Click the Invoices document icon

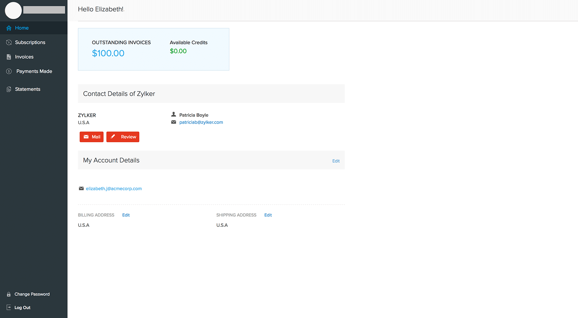coord(9,57)
